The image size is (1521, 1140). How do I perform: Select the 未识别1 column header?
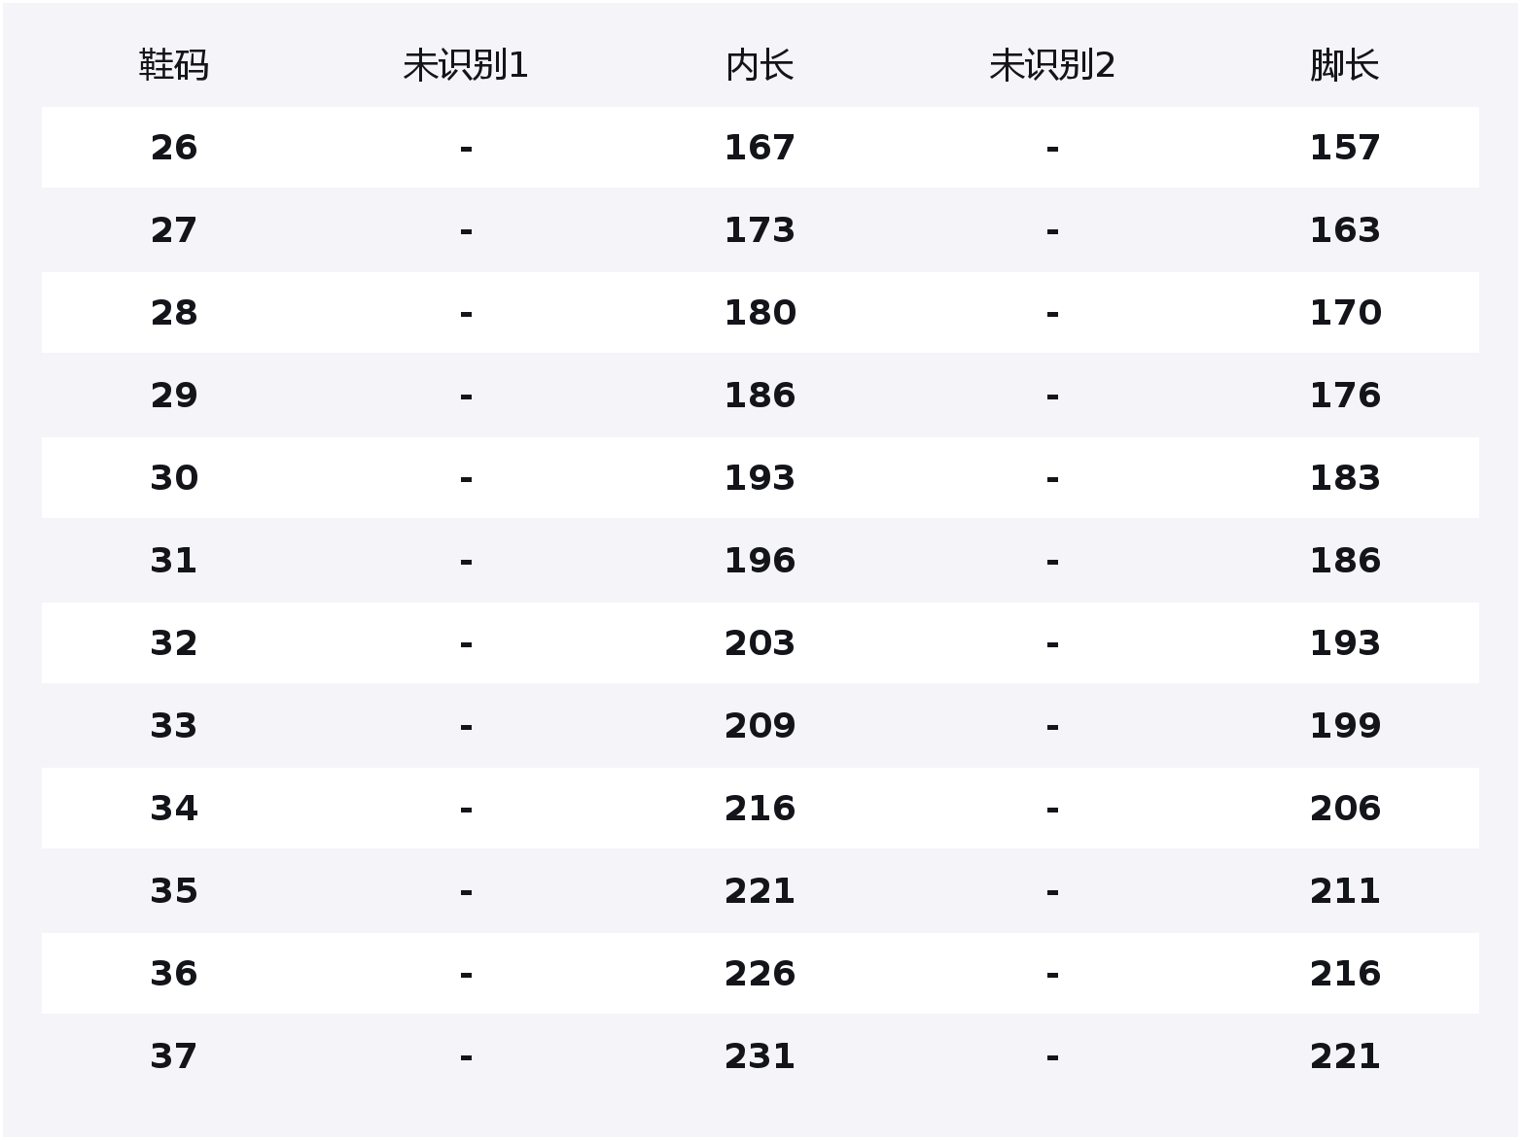pyautogui.click(x=466, y=66)
